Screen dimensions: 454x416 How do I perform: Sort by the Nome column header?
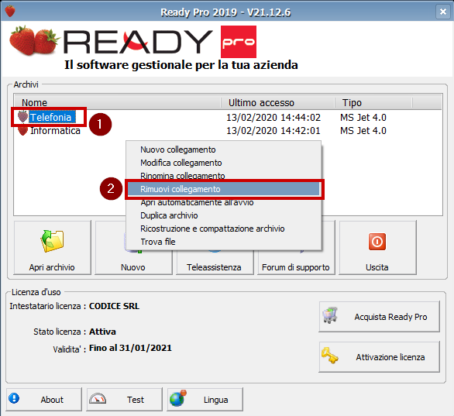[118, 102]
